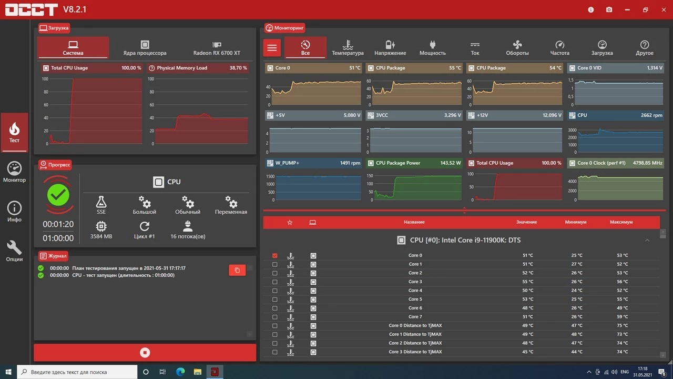Image resolution: width=673 pixels, height=379 pixels.
Task: Open the Монитор sidebar section
Action: (14, 172)
